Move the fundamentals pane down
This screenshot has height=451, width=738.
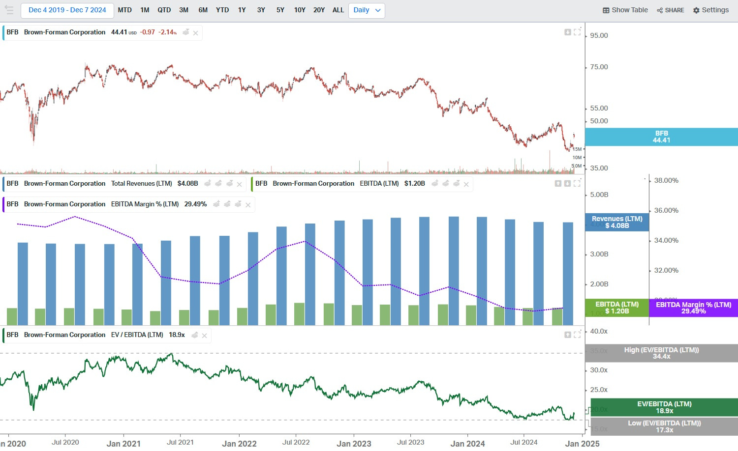pos(567,183)
